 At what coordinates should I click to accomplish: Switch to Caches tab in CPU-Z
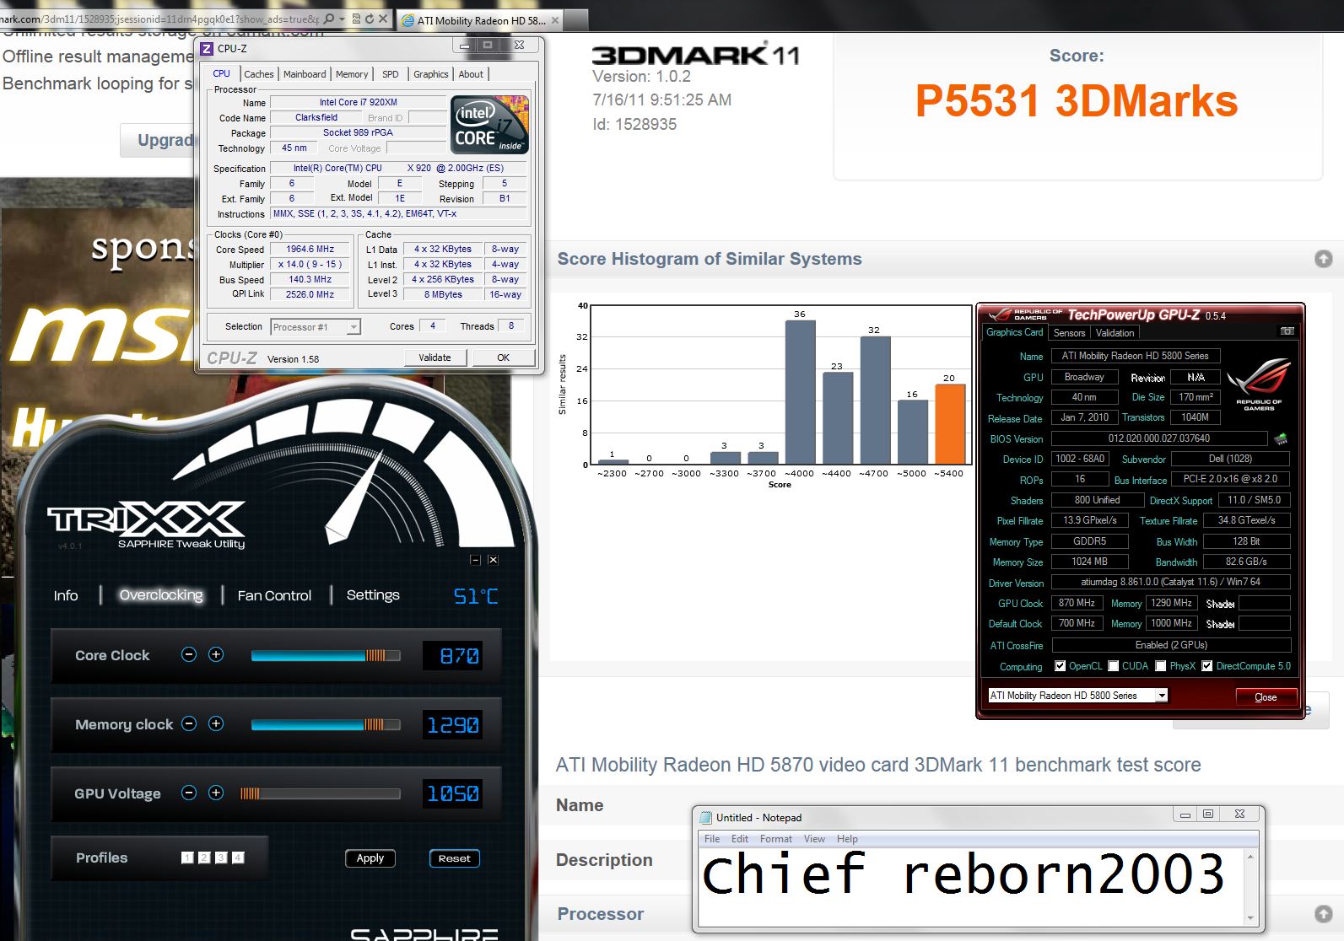(x=258, y=74)
